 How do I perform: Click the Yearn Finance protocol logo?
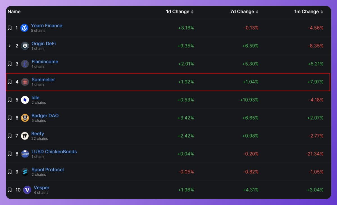(x=24, y=28)
